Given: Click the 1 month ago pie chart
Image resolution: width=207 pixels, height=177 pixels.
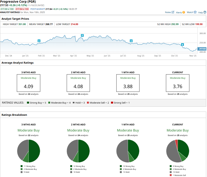Looking at the screenshot, I should pyautogui.click(x=128, y=151).
